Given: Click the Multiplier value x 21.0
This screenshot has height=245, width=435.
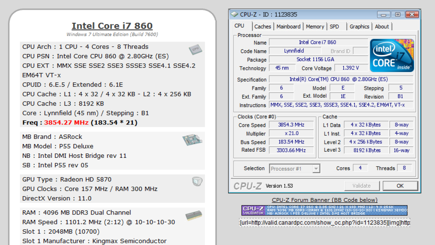Looking at the screenshot, I should coord(291,133).
